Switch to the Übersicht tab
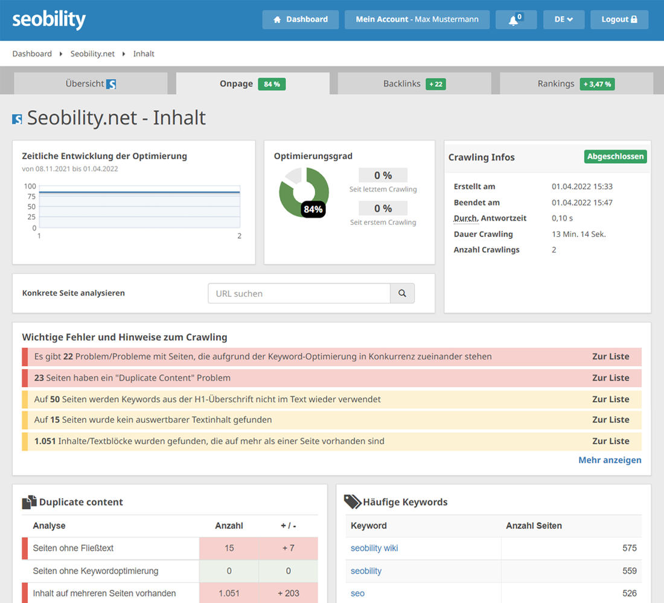The image size is (664, 603). point(91,84)
